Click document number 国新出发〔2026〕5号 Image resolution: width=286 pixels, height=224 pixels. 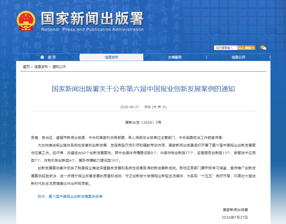click(143, 122)
